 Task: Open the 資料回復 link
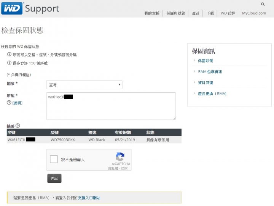(205, 83)
